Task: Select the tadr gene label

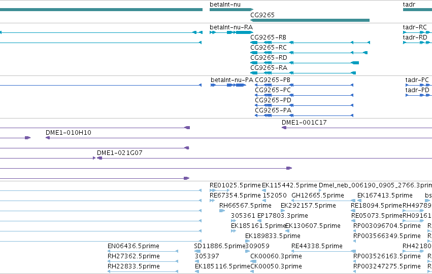Action: pyautogui.click(x=409, y=5)
